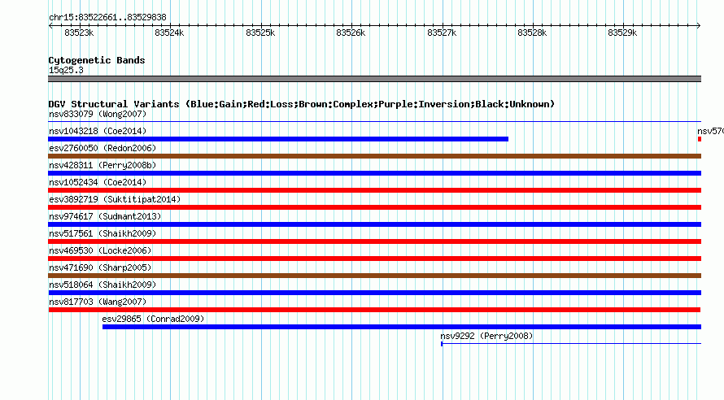This screenshot has width=724, height=400.
Task: Select the nsv974617 blue gain bar
Action: pyautogui.click(x=374, y=224)
